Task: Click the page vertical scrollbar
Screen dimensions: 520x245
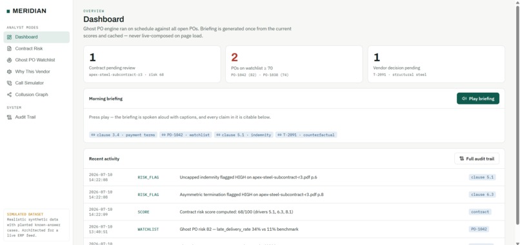Action: click(517, 116)
